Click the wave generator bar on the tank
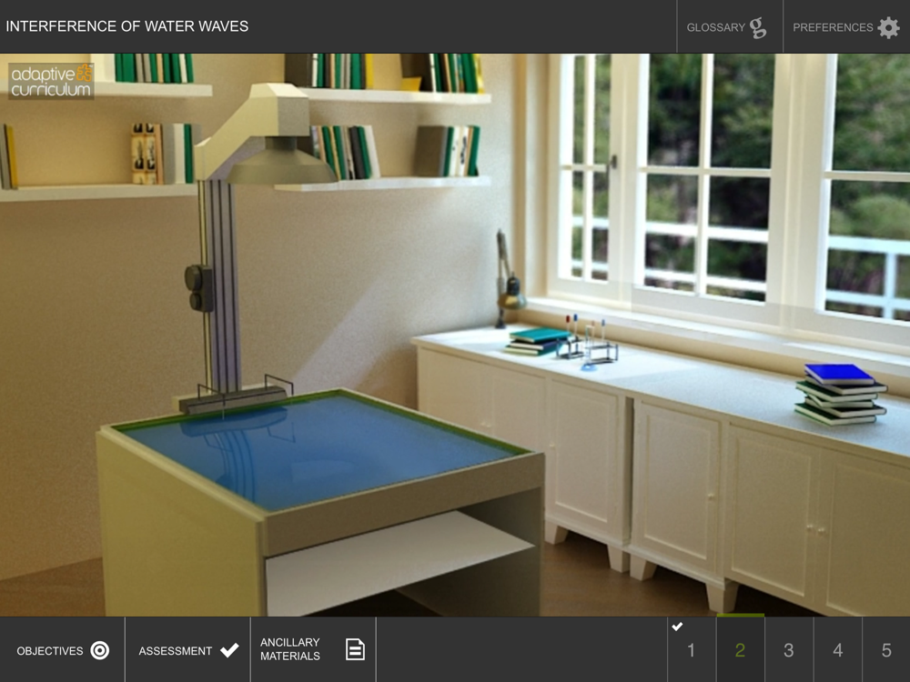The width and height of the screenshot is (910, 682). click(234, 399)
